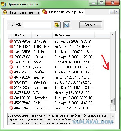
Task: Select nickname Do ree e r...
Action: [x=42, y=108]
